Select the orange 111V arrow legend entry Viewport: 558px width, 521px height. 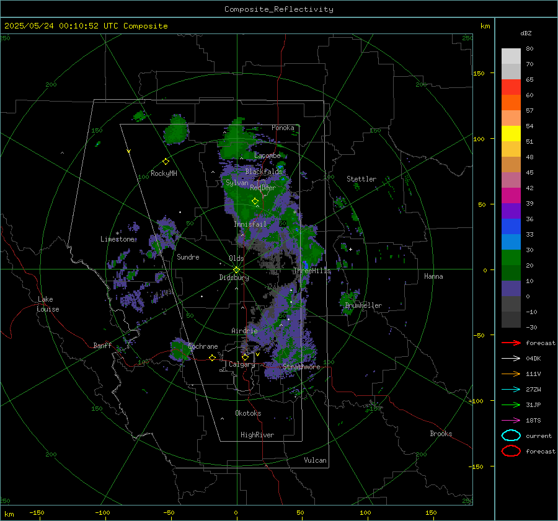point(511,374)
